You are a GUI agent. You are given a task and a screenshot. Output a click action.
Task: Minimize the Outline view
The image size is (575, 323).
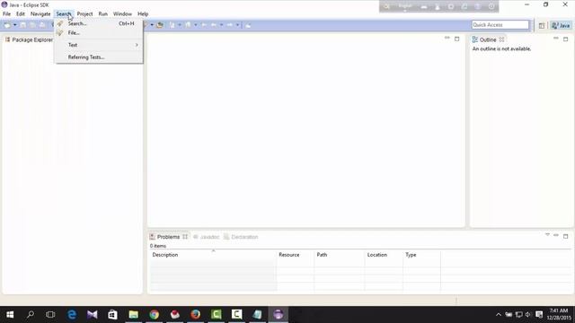click(556, 38)
